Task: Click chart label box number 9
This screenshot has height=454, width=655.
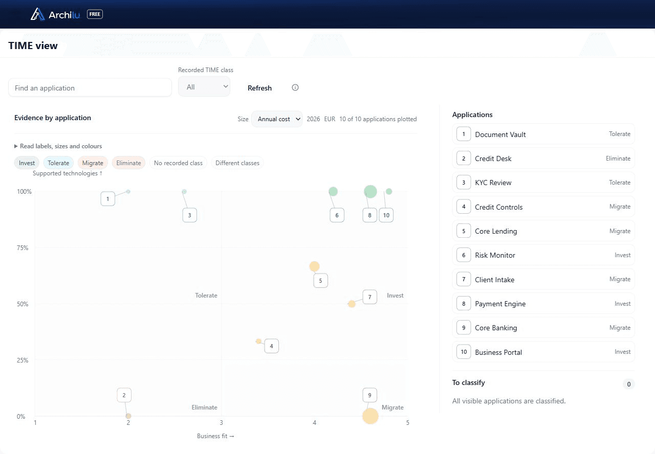Action: coord(370,395)
